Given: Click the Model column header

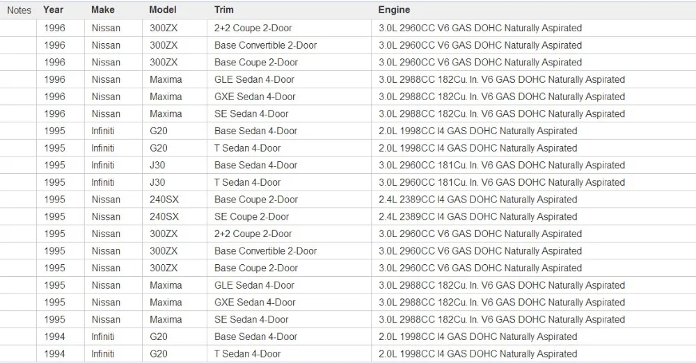Looking at the screenshot, I should (162, 10).
